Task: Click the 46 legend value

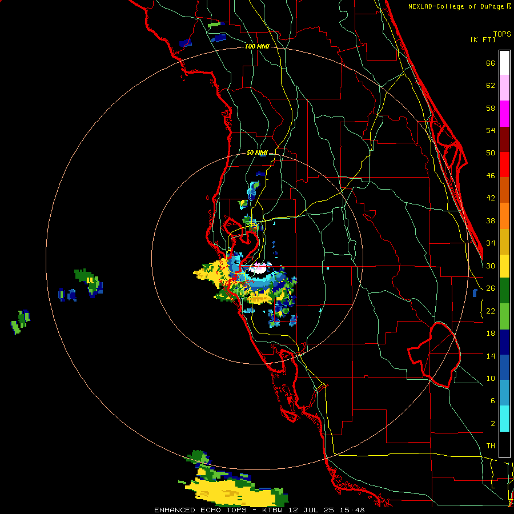Action: pos(491,176)
